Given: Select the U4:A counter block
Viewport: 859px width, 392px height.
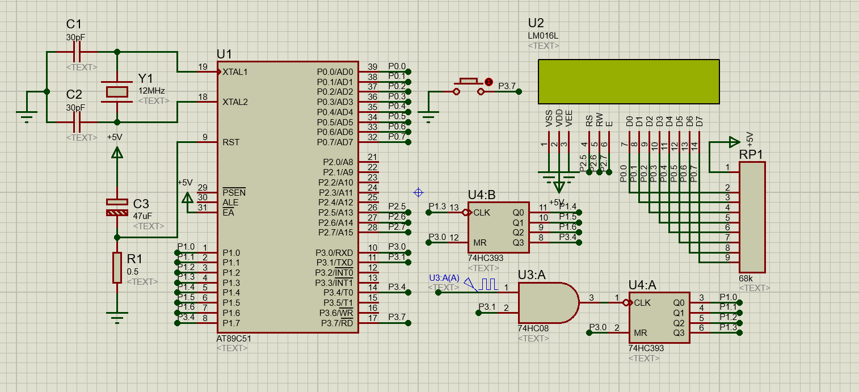Looking at the screenshot, I should (x=659, y=318).
